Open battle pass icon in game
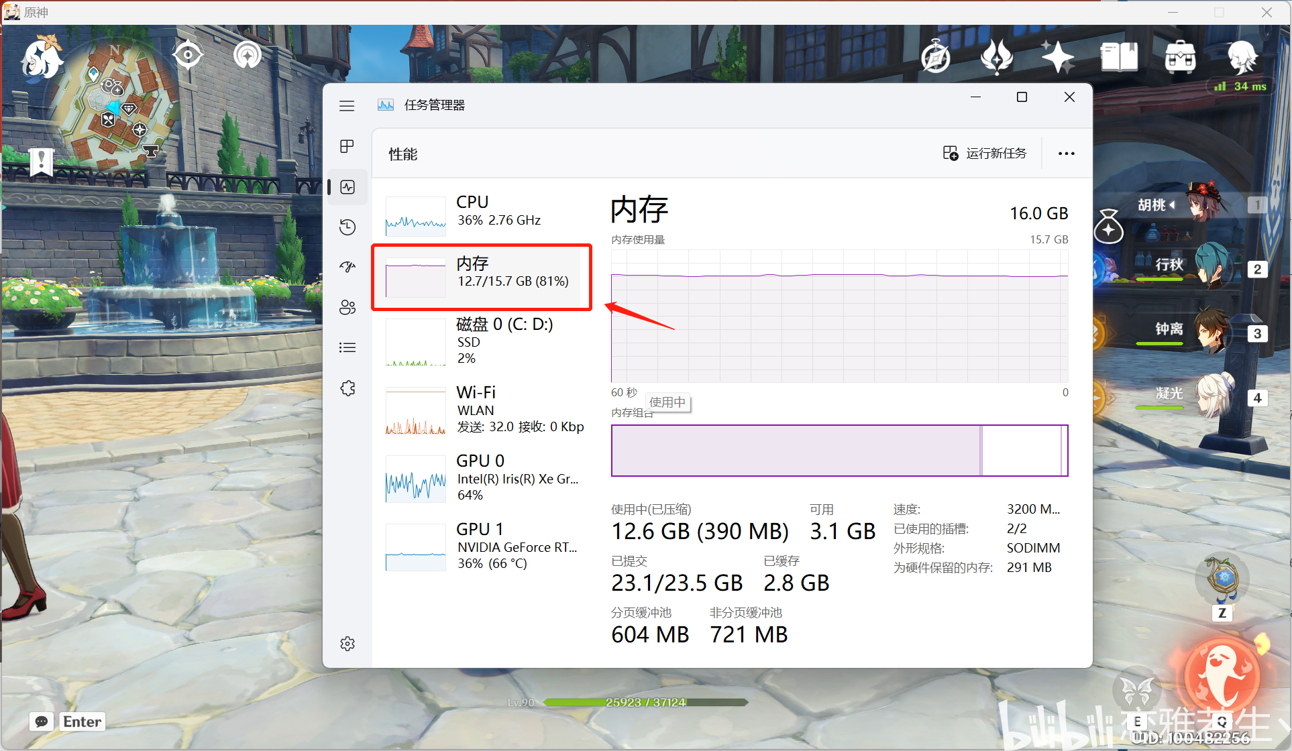Screen dimensions: 1292x751 997,57
